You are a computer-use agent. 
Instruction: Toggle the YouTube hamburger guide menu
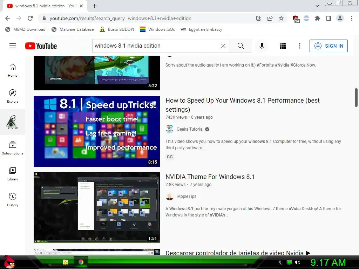click(13, 46)
